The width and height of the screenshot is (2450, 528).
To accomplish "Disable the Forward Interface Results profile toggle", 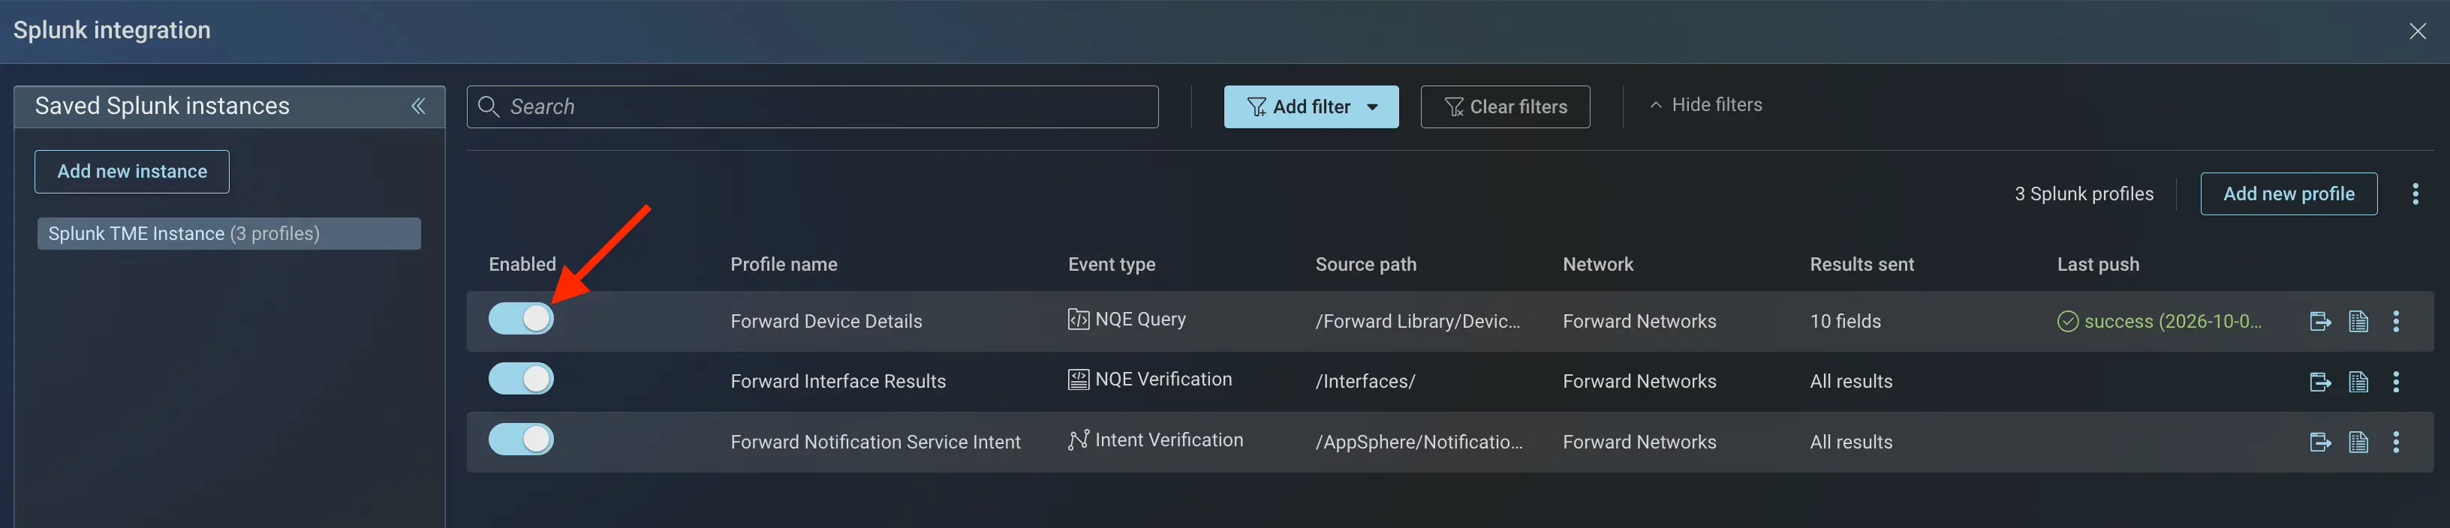I will click(521, 379).
